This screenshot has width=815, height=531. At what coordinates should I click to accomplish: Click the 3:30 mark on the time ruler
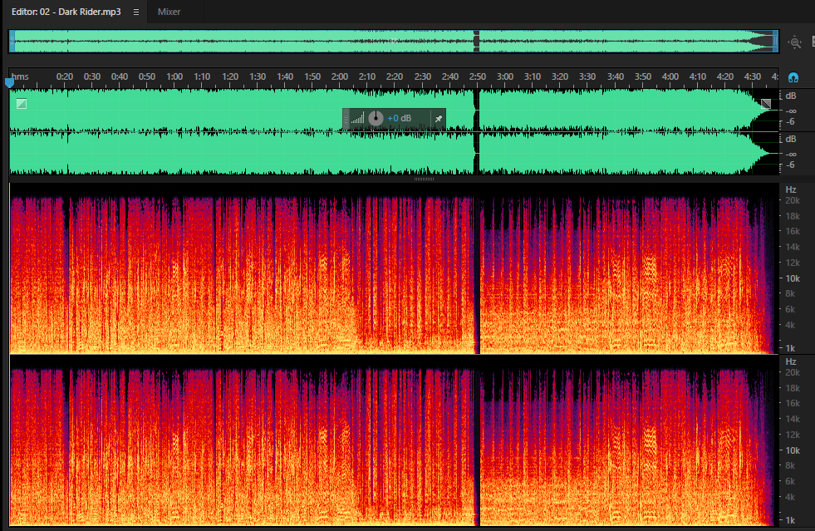pyautogui.click(x=587, y=76)
